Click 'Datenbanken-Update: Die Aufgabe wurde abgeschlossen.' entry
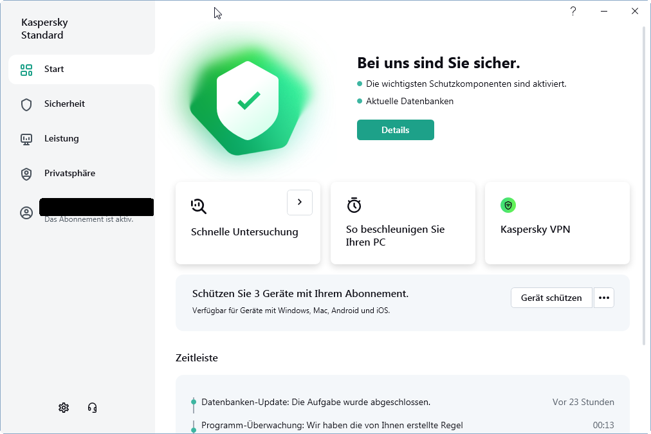Image resolution: width=651 pixels, height=434 pixels. [x=316, y=402]
